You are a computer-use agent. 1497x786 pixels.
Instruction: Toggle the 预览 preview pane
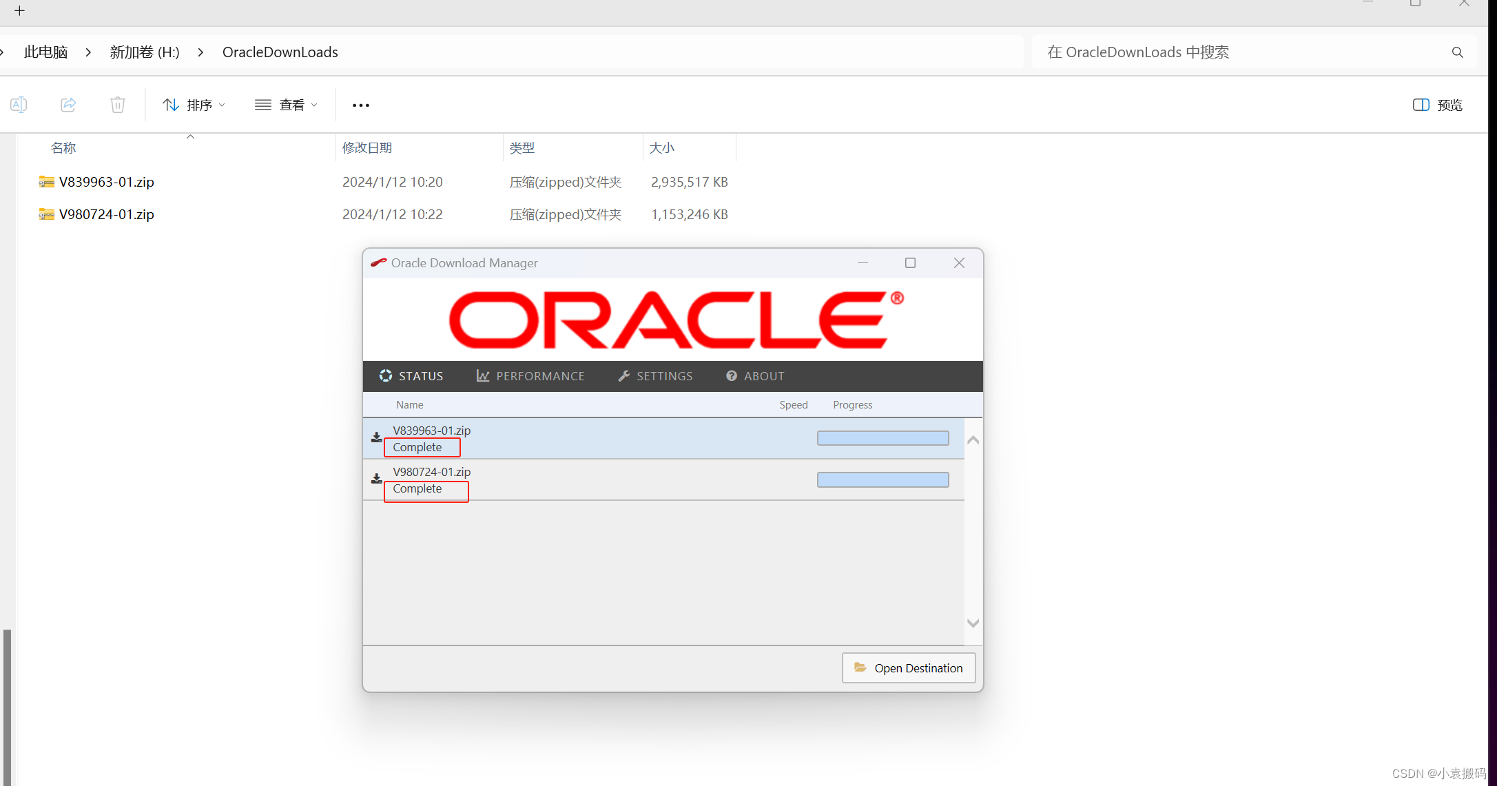(x=1437, y=105)
